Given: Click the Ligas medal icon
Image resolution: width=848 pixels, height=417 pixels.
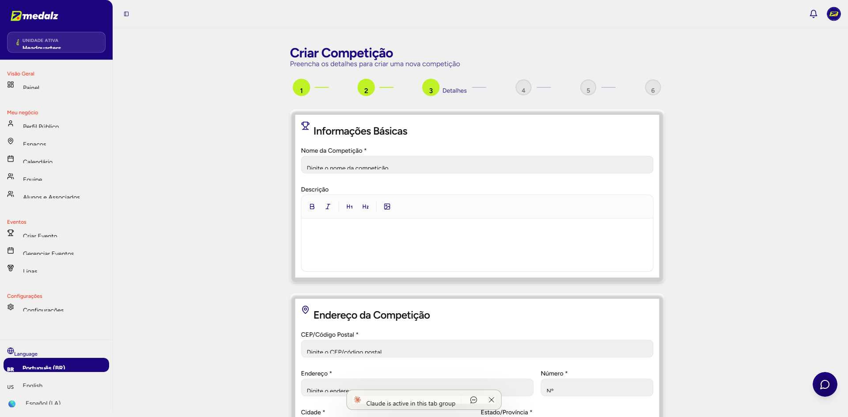Looking at the screenshot, I should 11,268.
